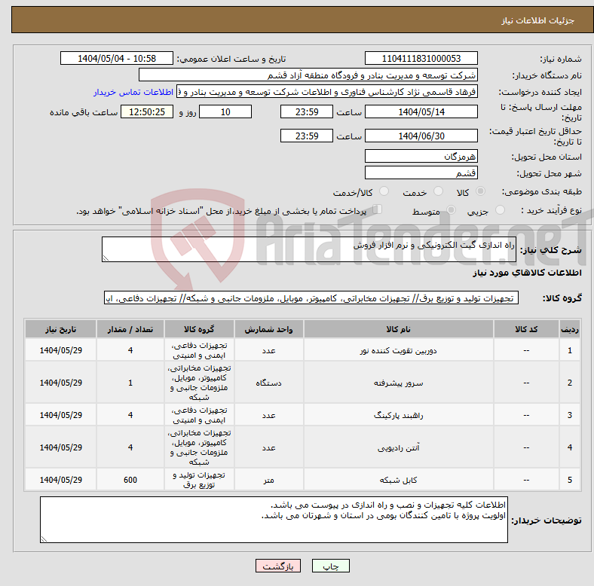Click item name آنتن رادیویی
Screen dimensions: 594x586
pyautogui.click(x=398, y=447)
